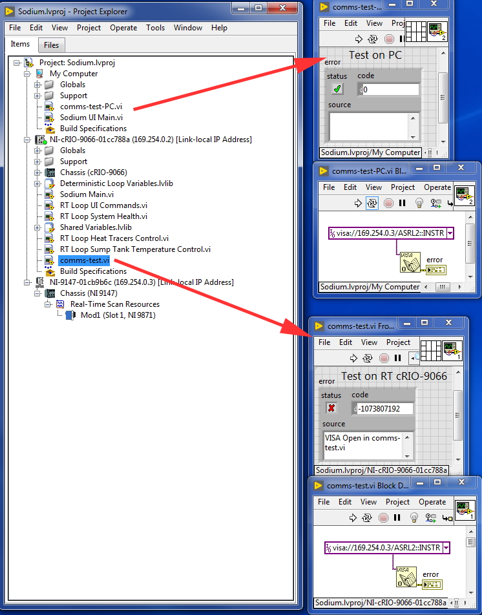Open VISA resource dropdown in comms-test.vi diagram

[x=446, y=548]
